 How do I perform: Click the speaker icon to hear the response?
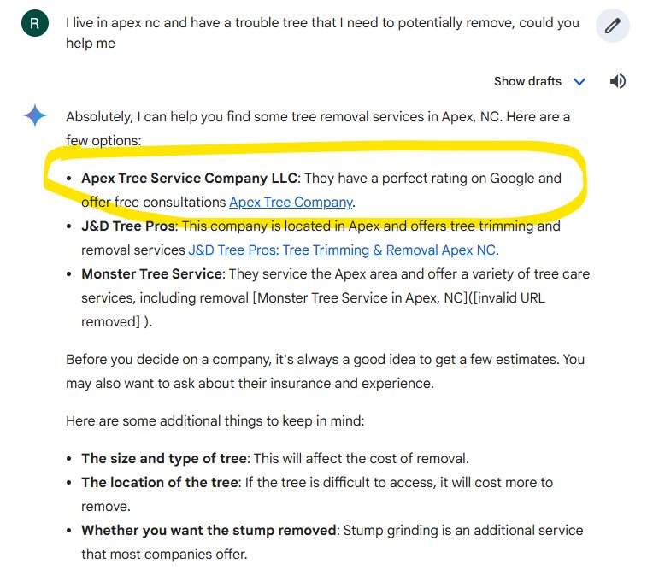pos(618,81)
